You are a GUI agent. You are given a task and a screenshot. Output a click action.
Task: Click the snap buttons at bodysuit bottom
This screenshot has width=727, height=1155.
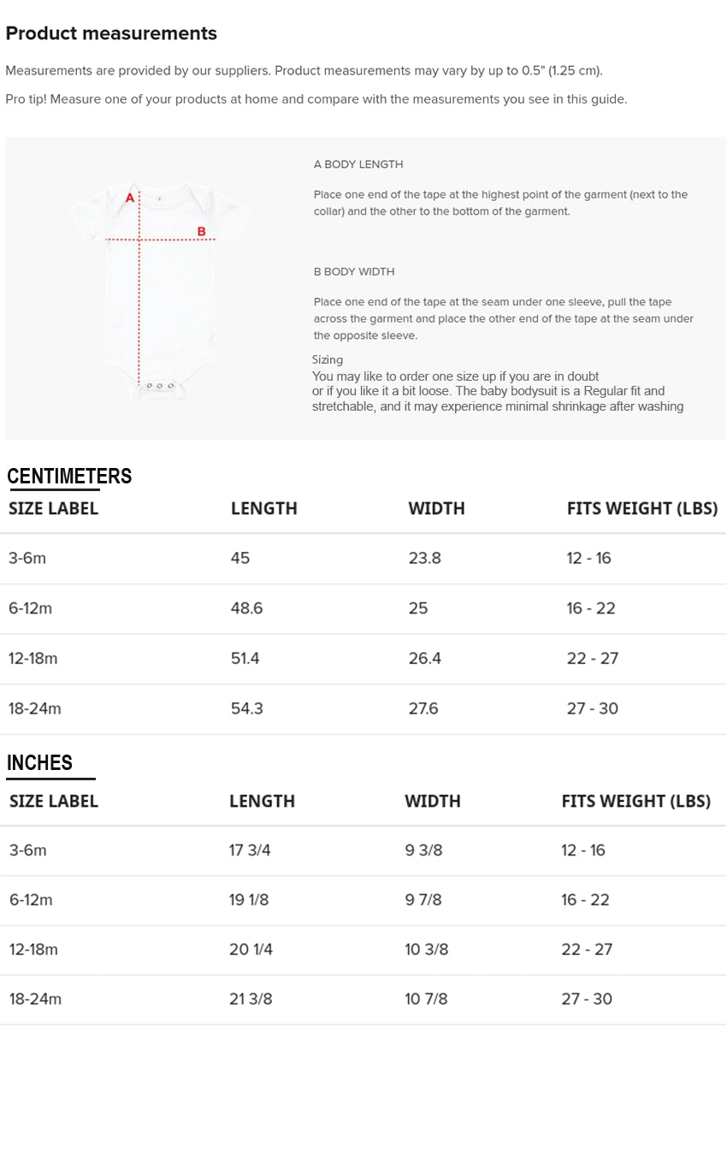[160, 386]
